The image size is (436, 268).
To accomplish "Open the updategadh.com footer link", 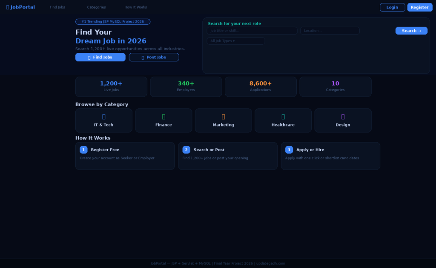I will [271, 263].
